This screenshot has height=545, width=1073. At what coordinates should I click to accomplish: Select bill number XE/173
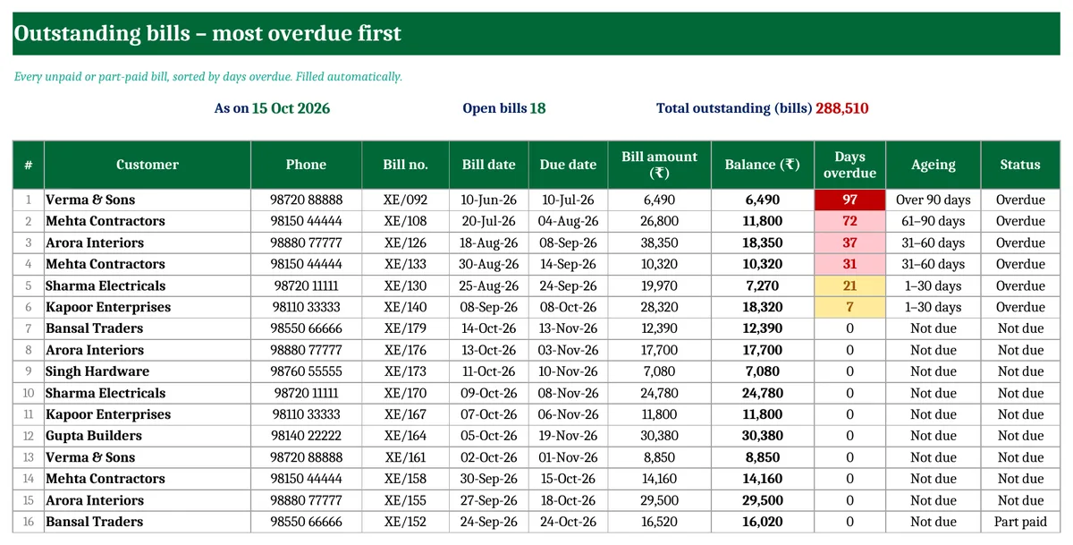[x=406, y=371]
